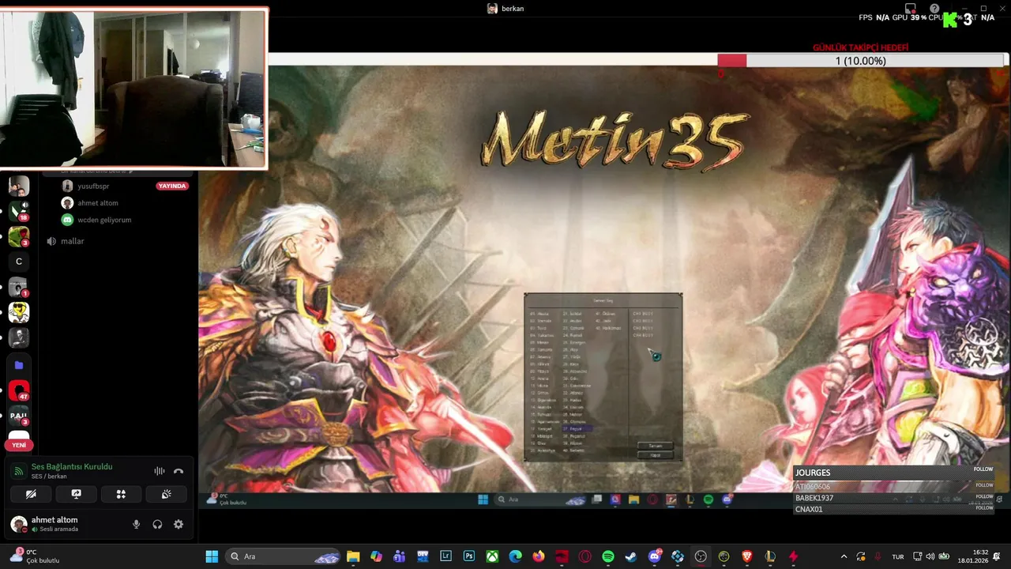Click the Tamam button in server dialog
This screenshot has height=569, width=1011.
click(x=655, y=446)
